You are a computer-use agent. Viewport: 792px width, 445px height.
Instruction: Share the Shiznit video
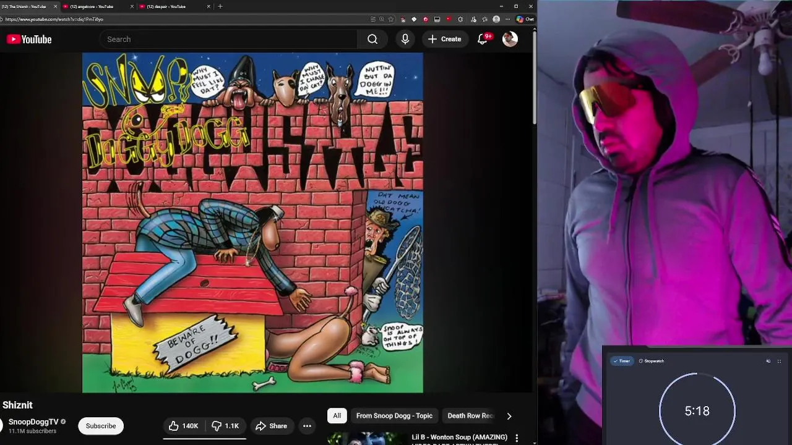click(x=272, y=426)
